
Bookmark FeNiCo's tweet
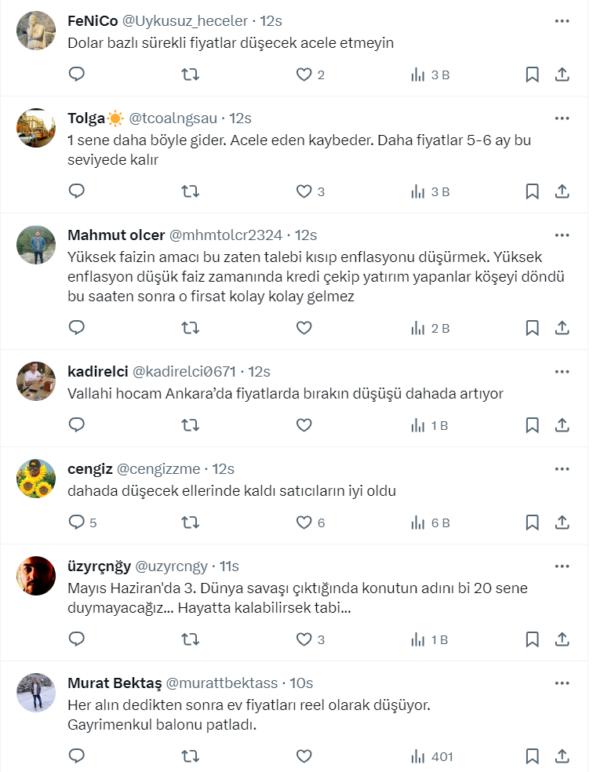[532, 75]
